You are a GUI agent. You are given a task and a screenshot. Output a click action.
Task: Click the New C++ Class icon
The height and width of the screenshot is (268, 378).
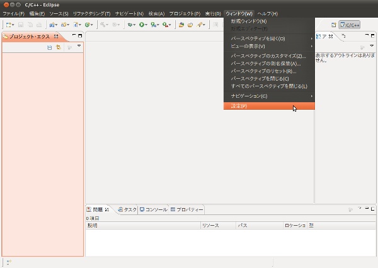click(x=88, y=25)
